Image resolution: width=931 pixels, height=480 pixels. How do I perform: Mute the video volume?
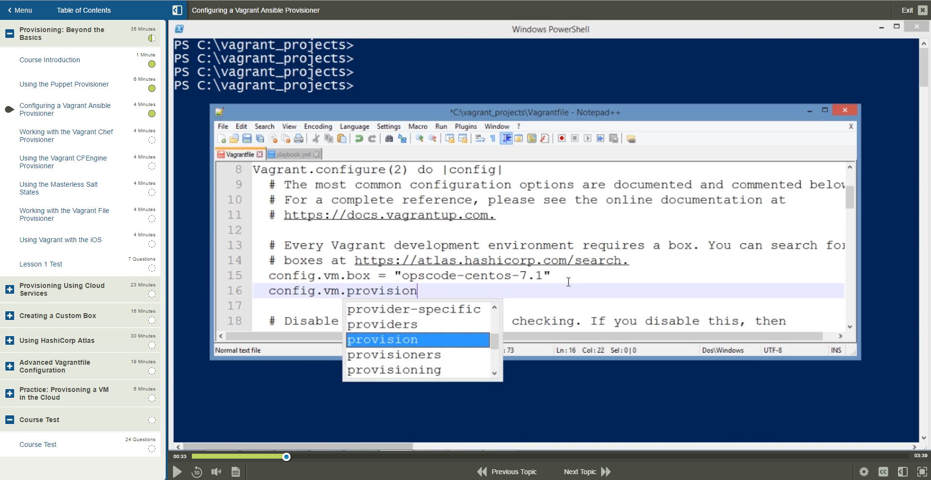(216, 471)
